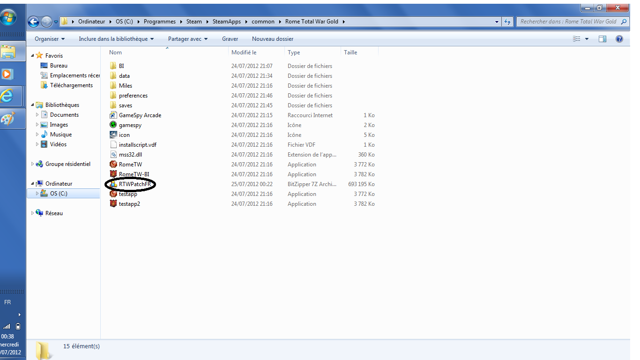Open Bureau in the Favoris list

click(x=59, y=66)
